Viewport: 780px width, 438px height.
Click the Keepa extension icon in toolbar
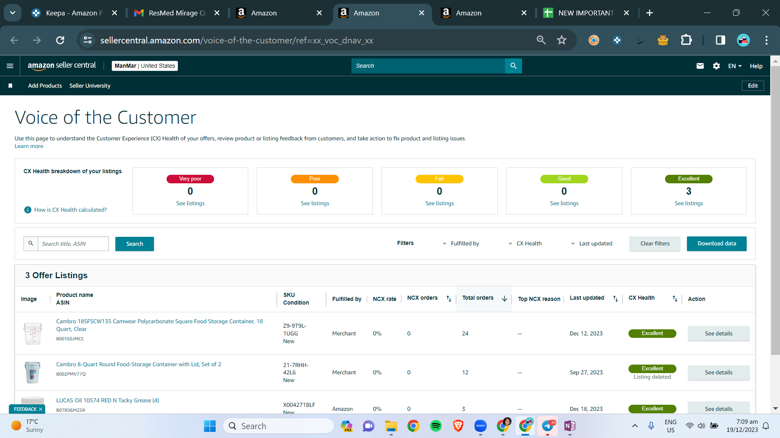coord(617,40)
